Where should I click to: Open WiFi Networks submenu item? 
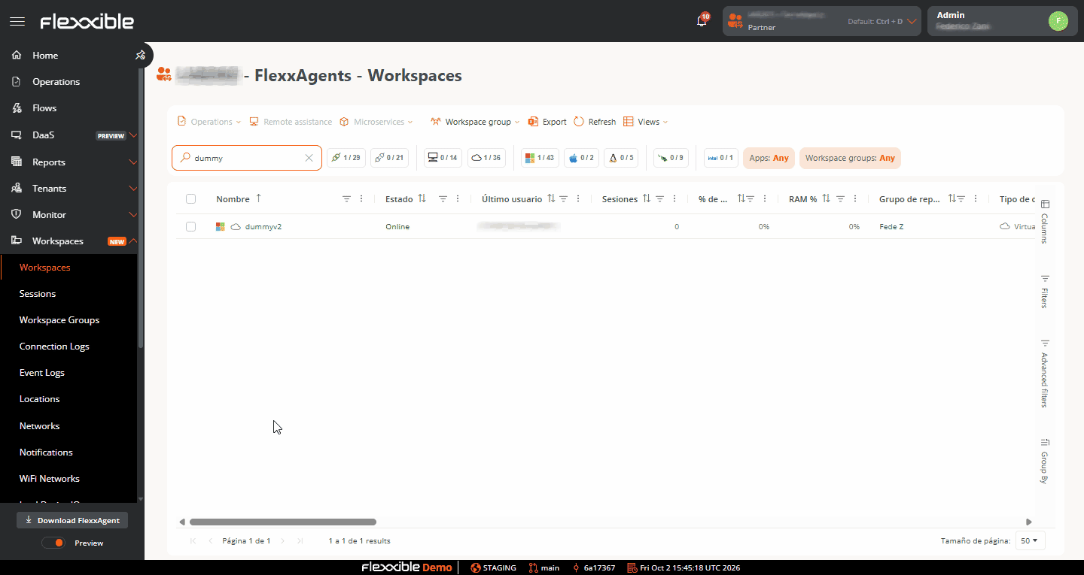[x=50, y=479]
